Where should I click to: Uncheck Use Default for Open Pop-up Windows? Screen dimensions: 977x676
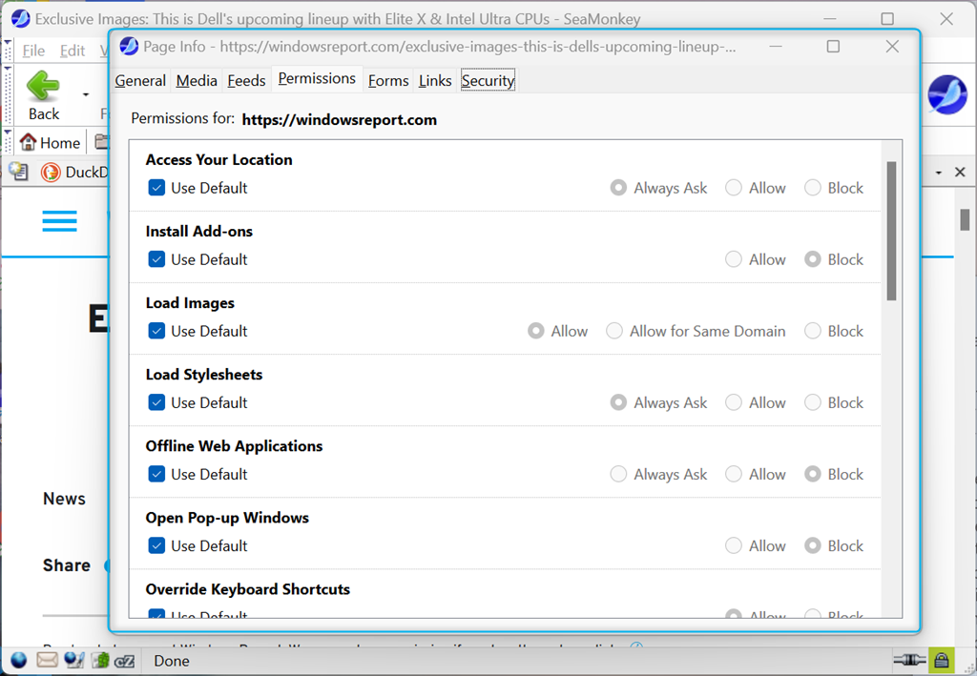pyautogui.click(x=156, y=545)
